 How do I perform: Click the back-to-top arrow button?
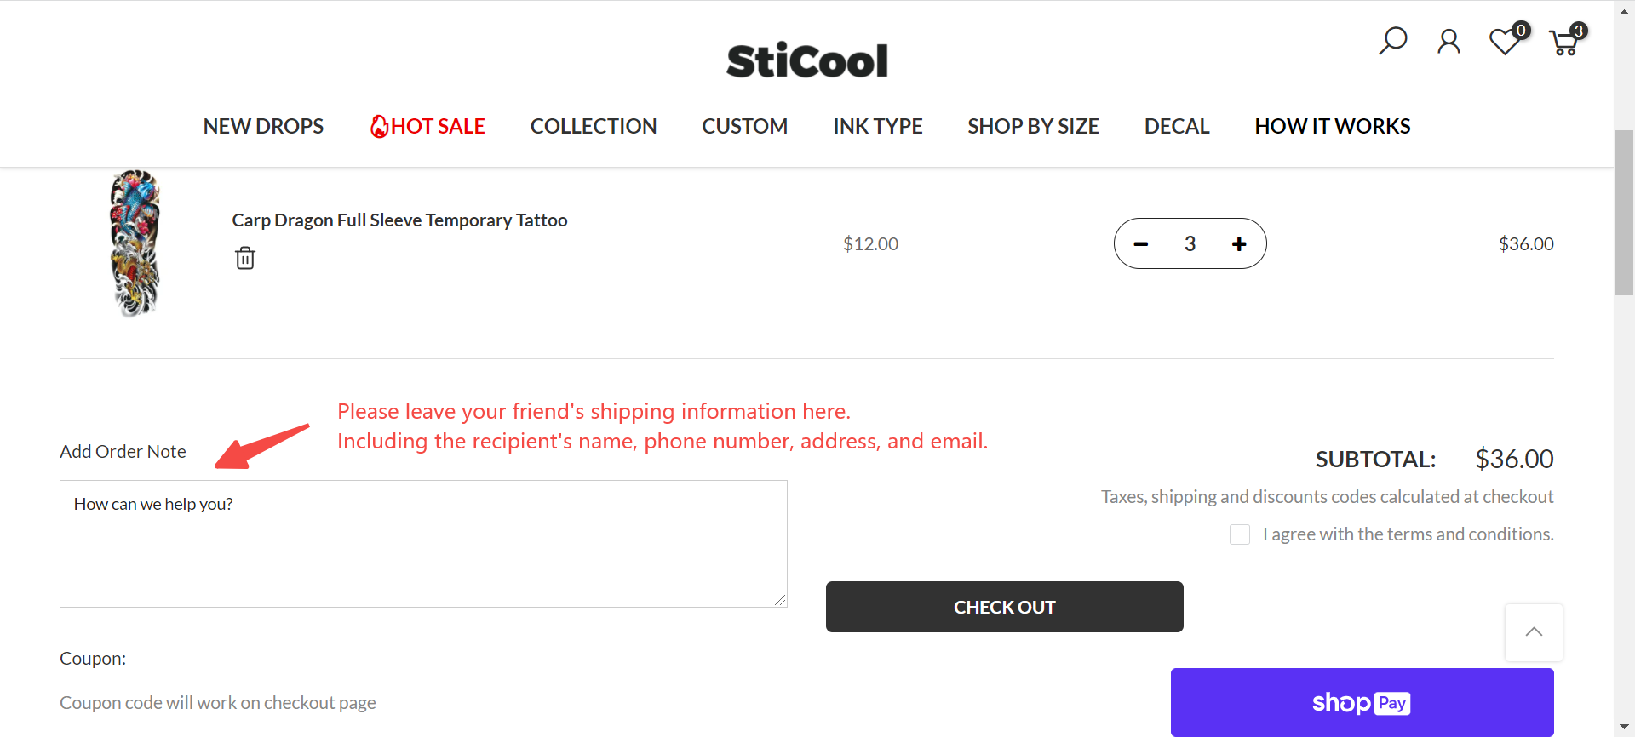[1534, 632]
